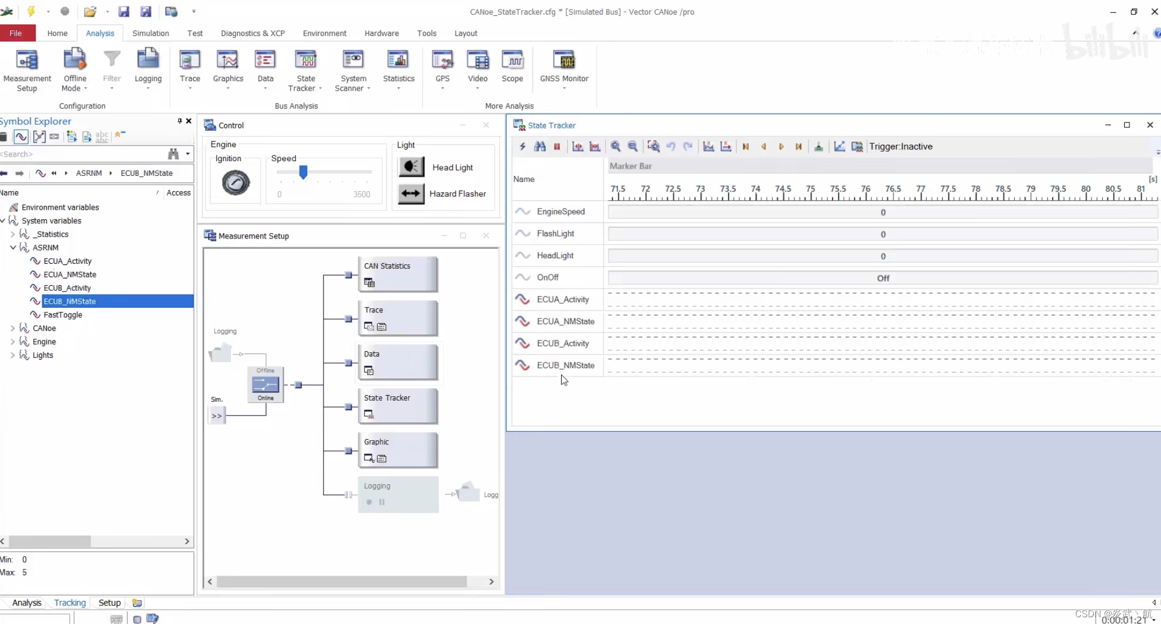The width and height of the screenshot is (1161, 624).
Task: Click zoom in icon in State Tracker toolbar
Action: coord(615,147)
